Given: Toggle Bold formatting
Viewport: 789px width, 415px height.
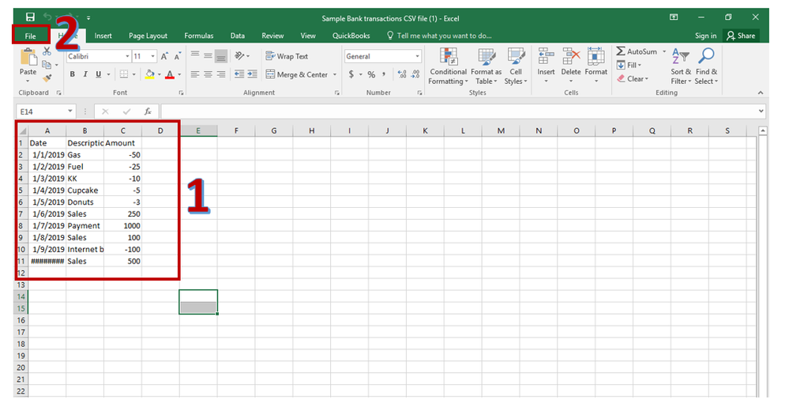Looking at the screenshot, I should [x=73, y=74].
